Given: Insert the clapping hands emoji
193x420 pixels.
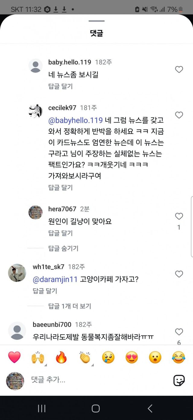Looking at the screenshot, I should coord(85,358).
